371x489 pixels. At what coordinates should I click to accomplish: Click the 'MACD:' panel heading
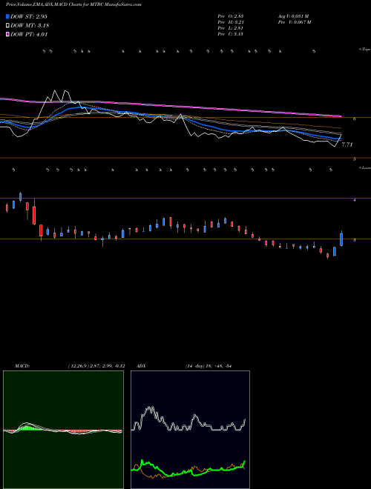pos(22,366)
